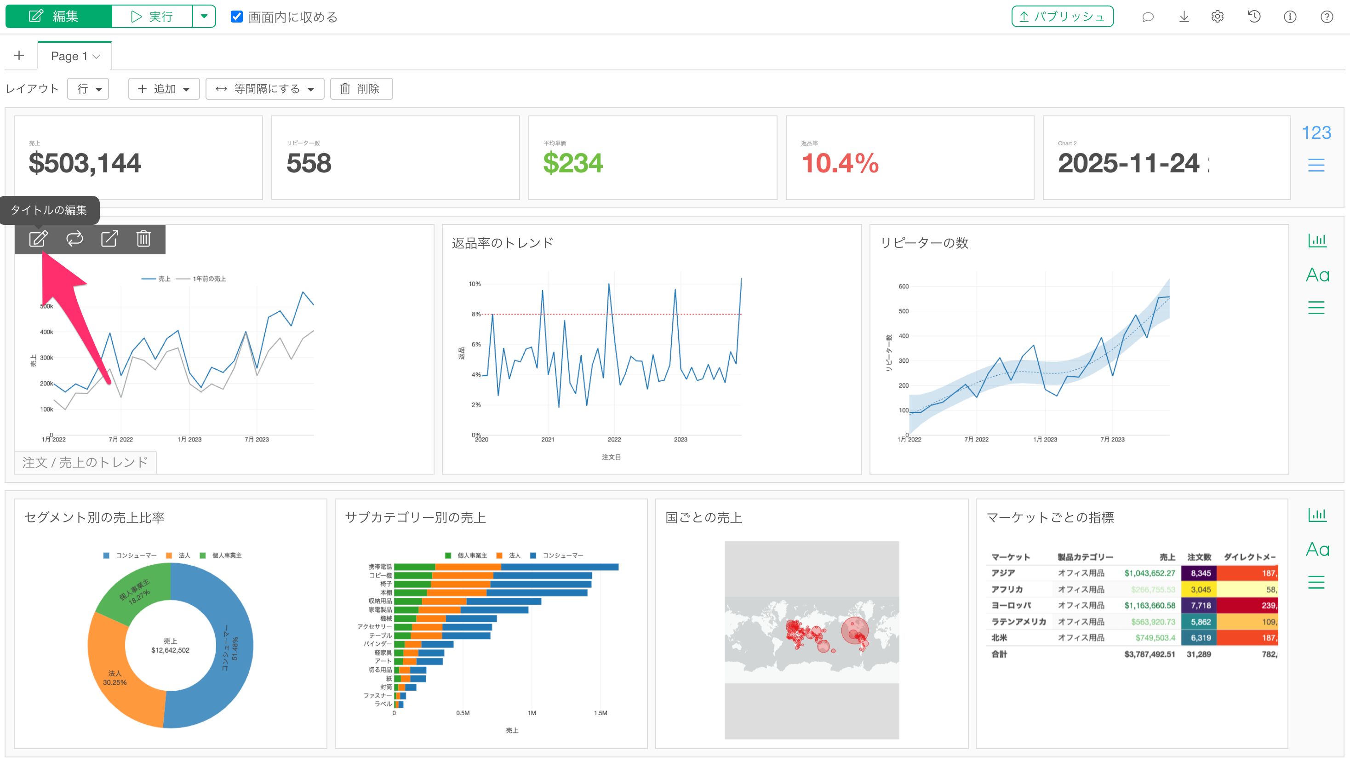Screen dimensions: 1350x768
Task: Open the comment bubble icon
Action: 1148,17
